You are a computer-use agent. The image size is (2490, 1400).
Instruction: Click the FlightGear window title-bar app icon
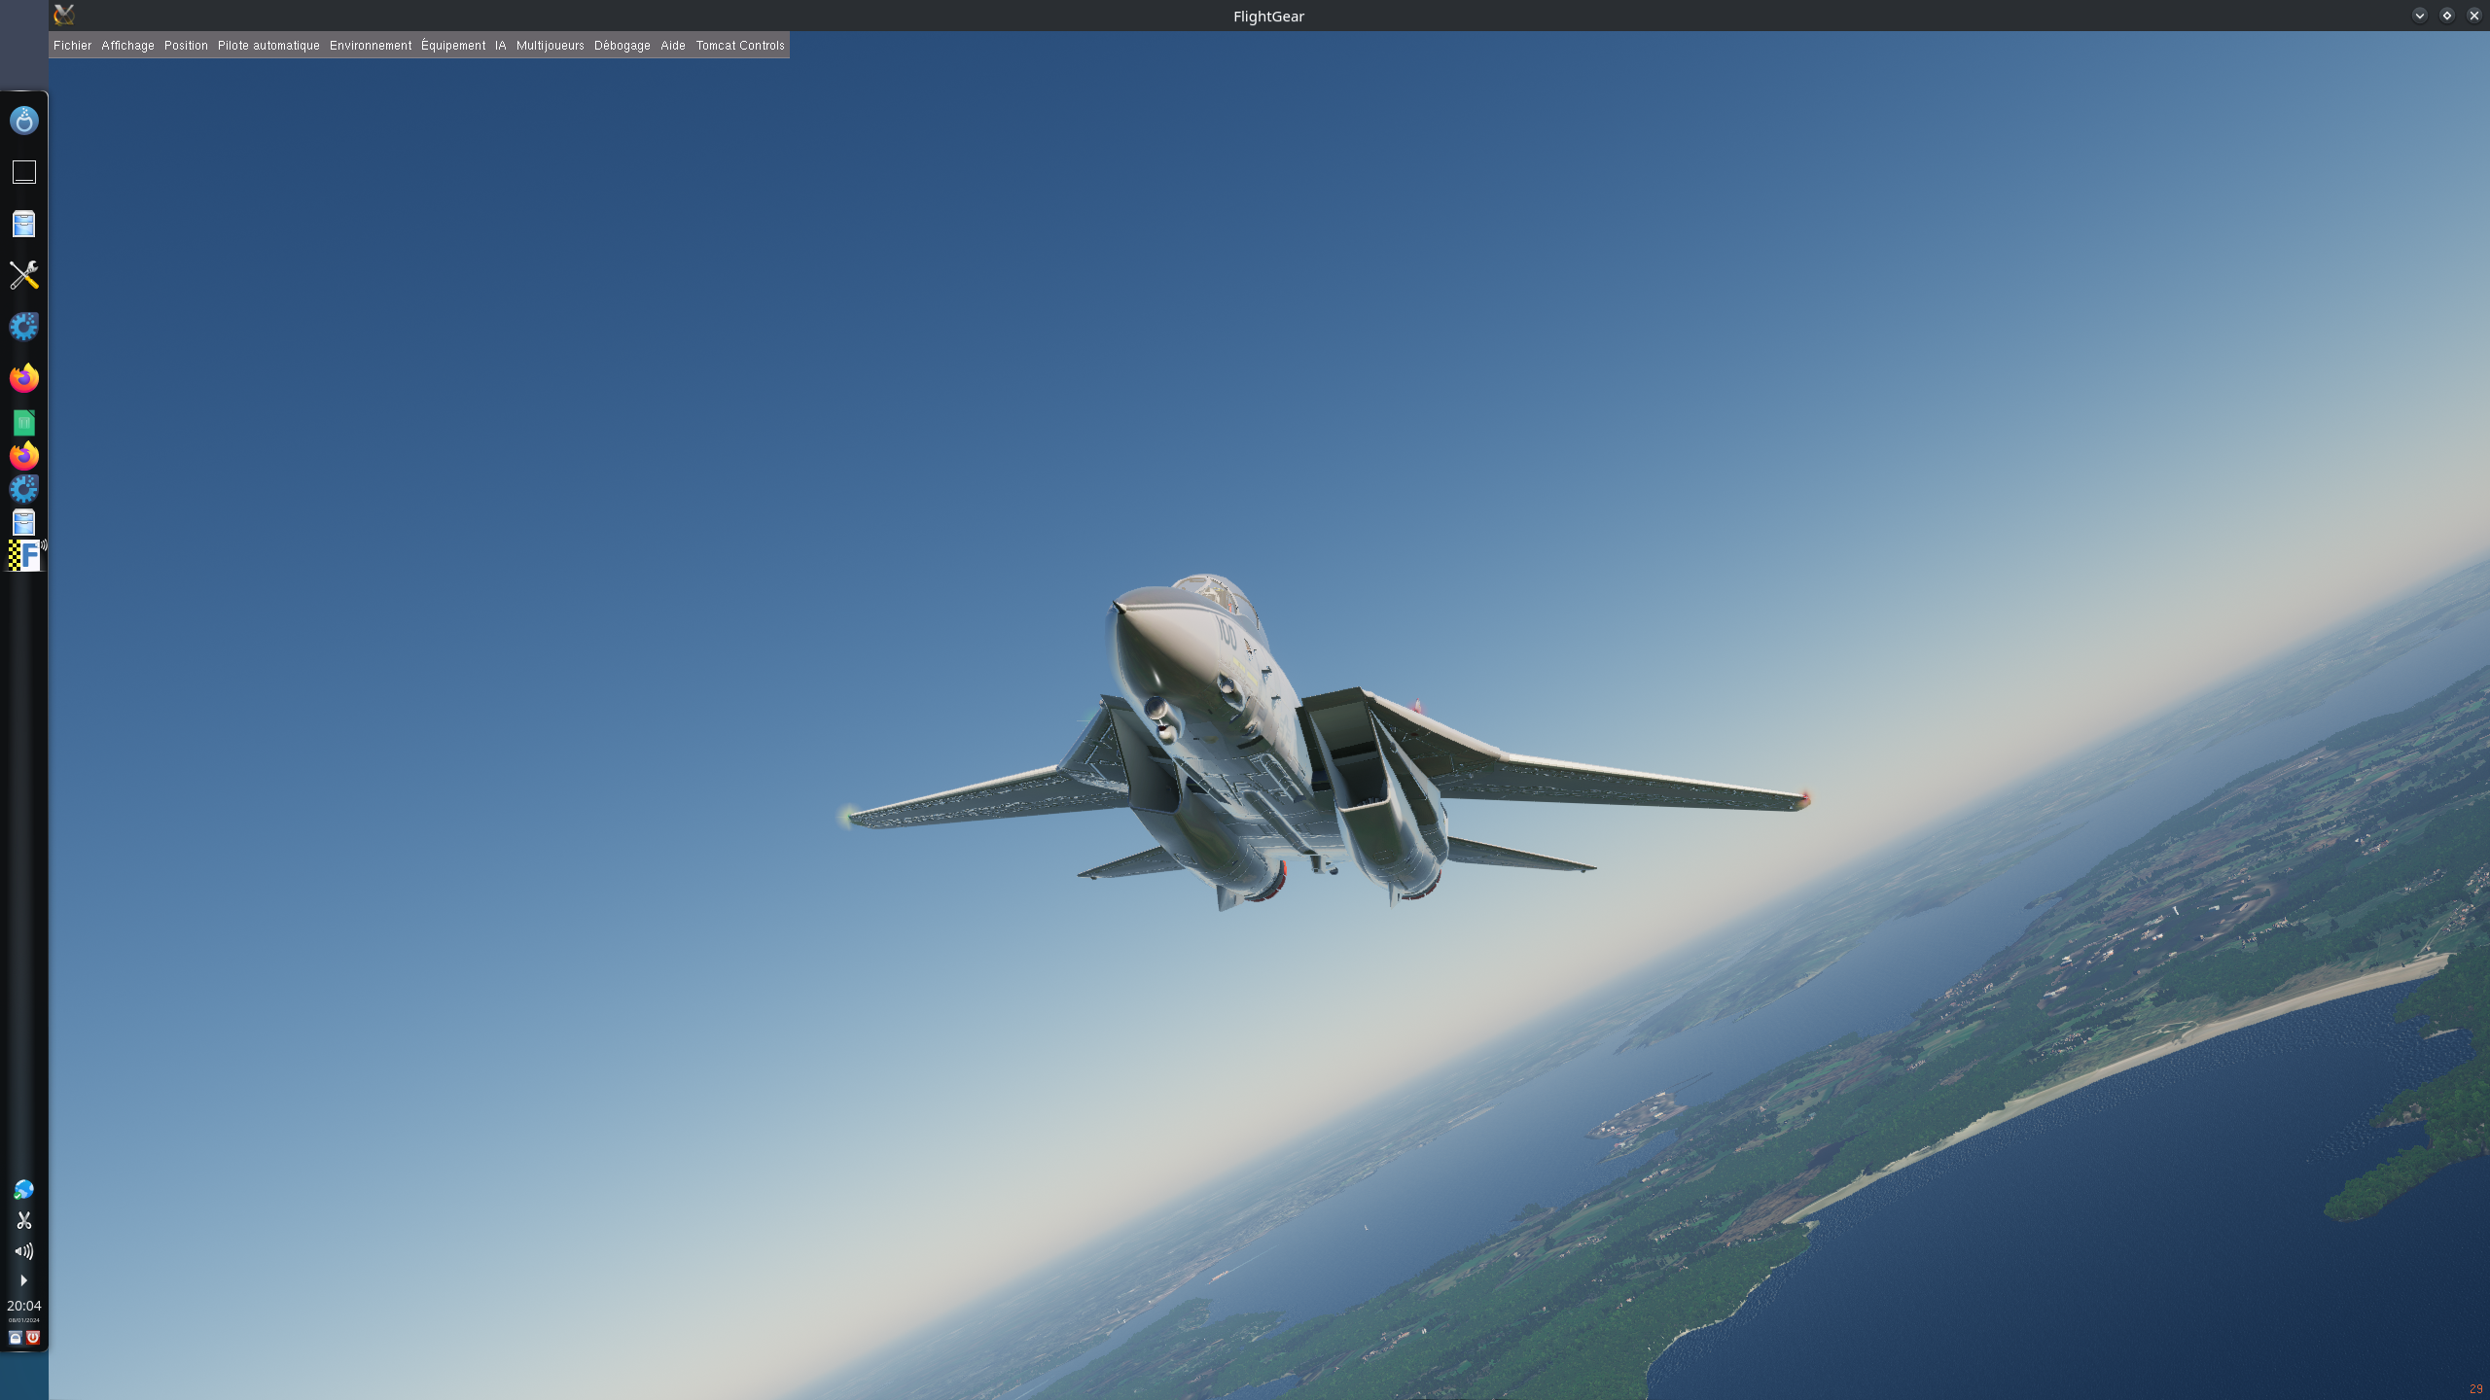click(x=64, y=15)
